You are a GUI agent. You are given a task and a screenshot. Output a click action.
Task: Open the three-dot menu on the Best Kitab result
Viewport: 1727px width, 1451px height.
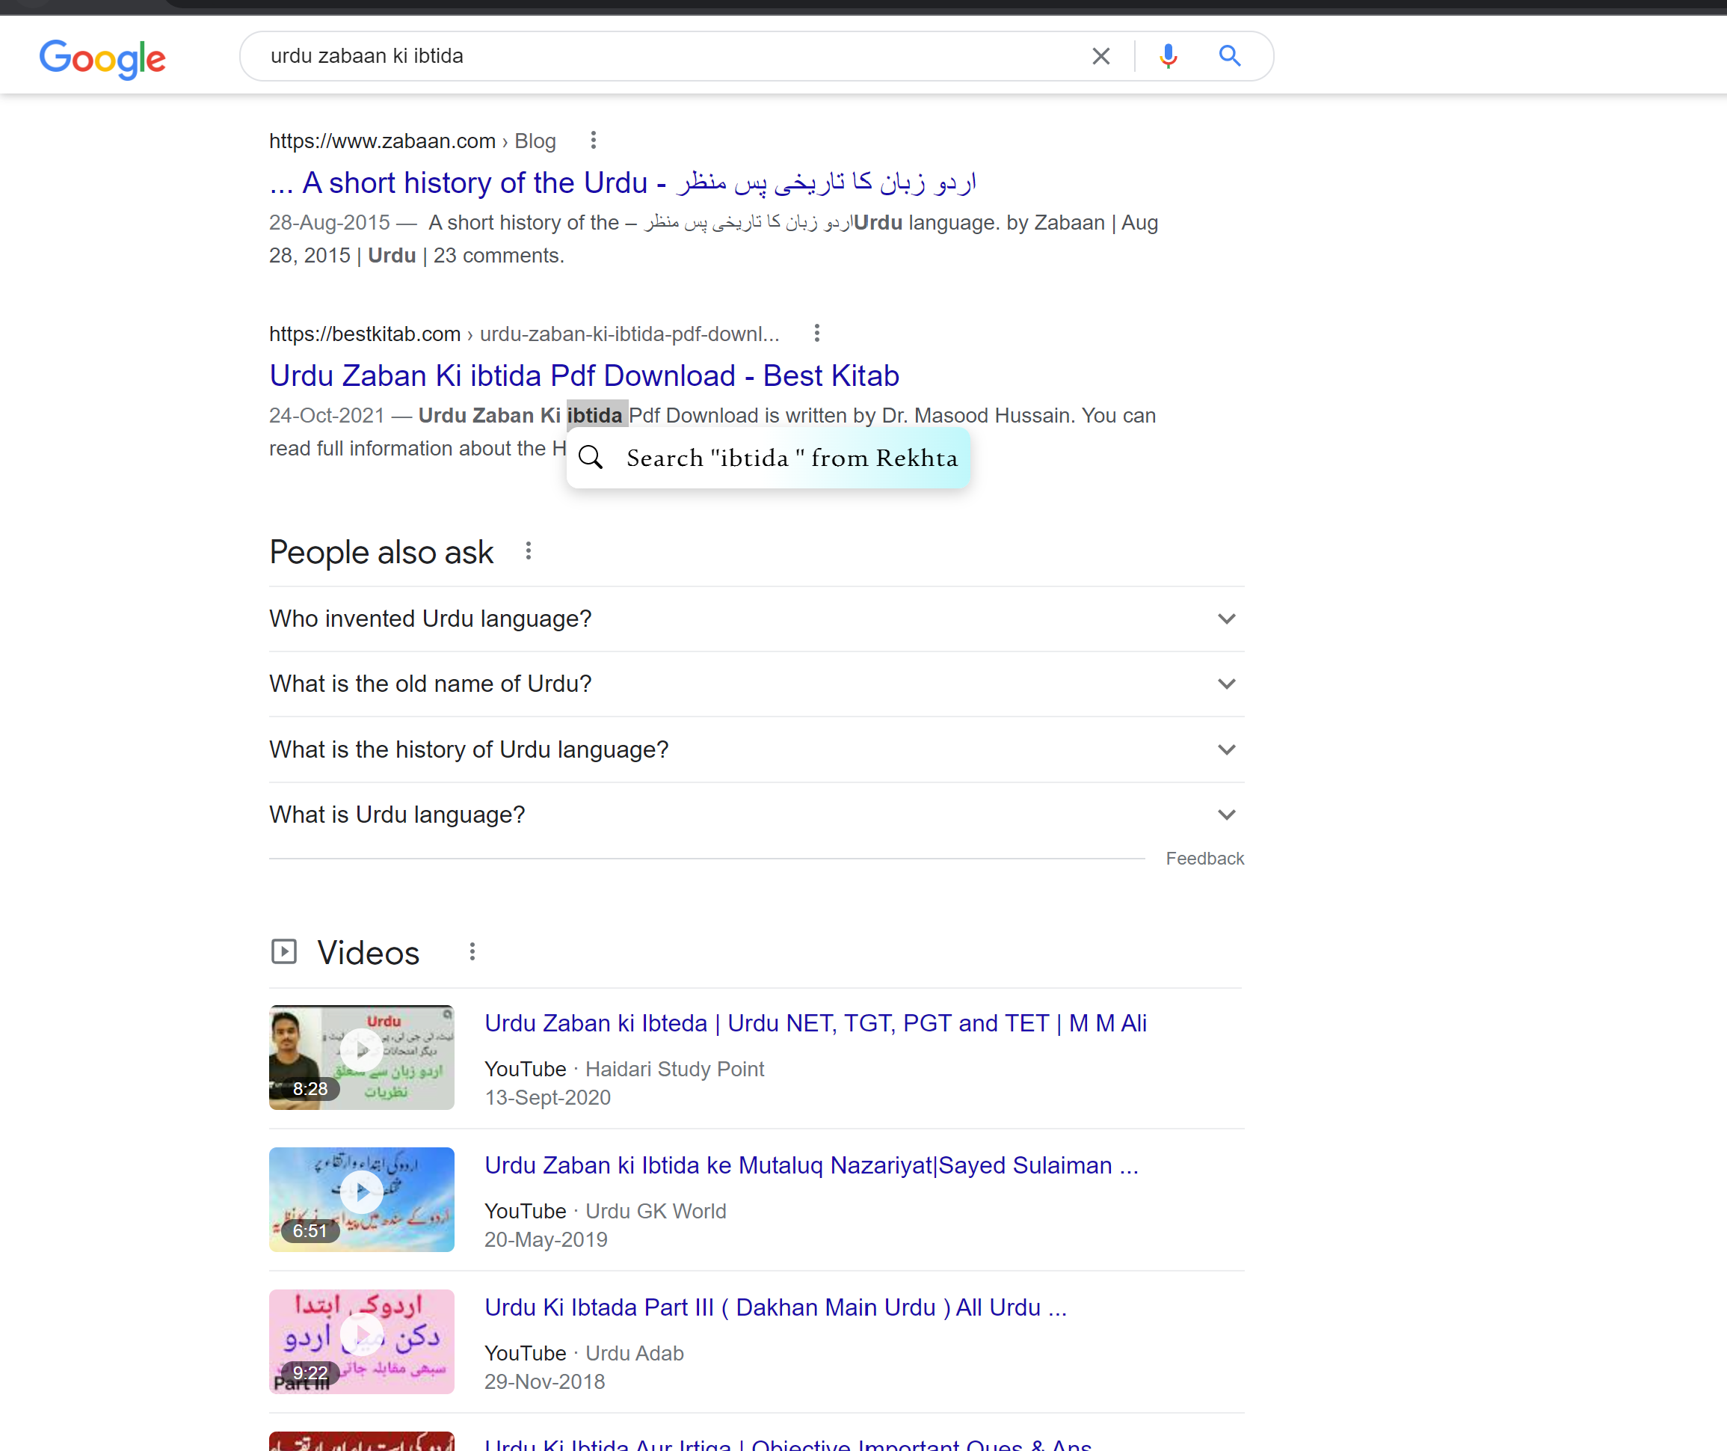816,332
